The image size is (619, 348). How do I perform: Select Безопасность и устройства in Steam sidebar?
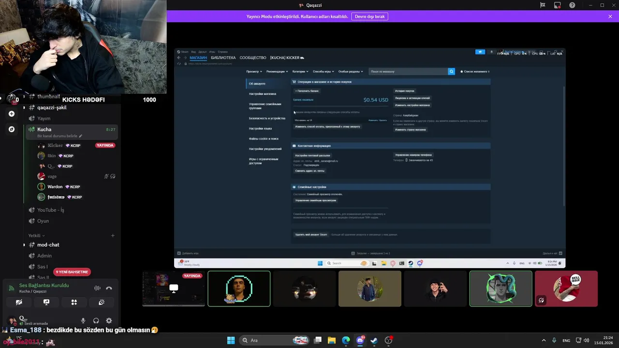pyautogui.click(x=267, y=118)
